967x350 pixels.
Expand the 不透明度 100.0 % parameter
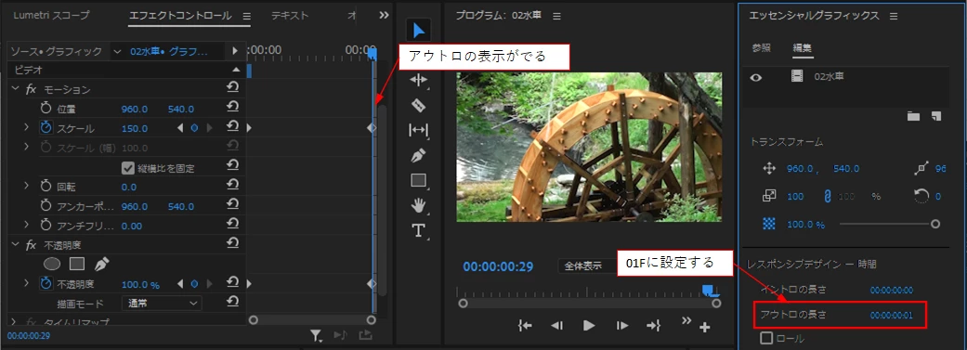(26, 283)
